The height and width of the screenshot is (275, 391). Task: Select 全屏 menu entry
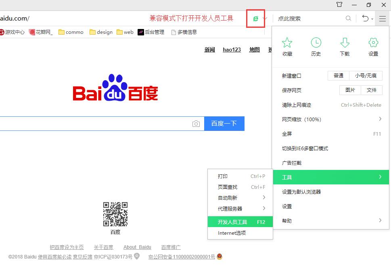[331, 134]
